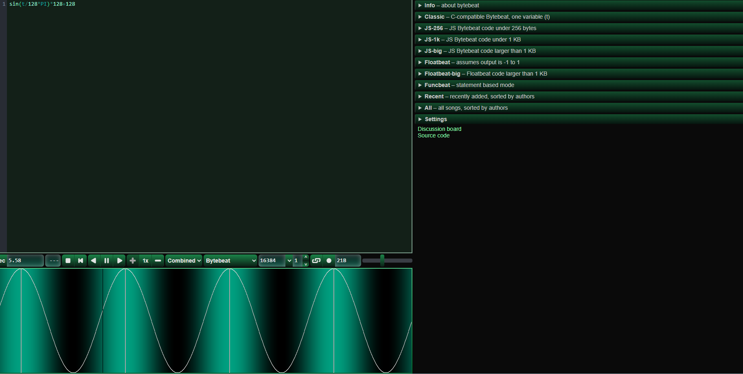
Task: Open the Source code link
Action: (x=434, y=135)
